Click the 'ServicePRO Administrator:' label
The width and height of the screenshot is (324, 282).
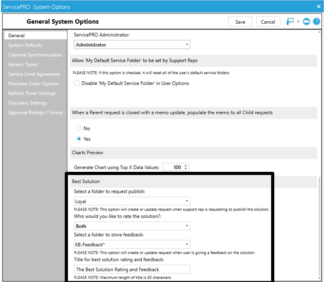tap(101, 35)
